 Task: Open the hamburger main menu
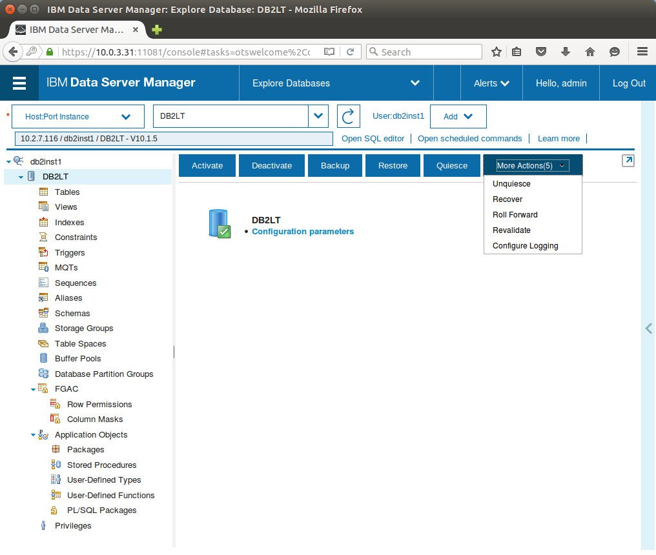(19, 83)
